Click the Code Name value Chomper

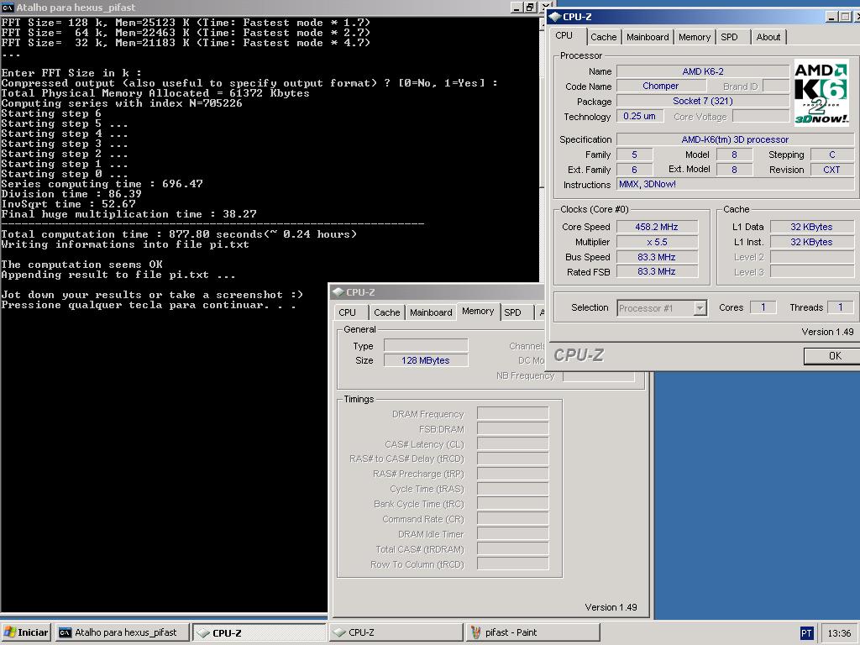(x=660, y=87)
